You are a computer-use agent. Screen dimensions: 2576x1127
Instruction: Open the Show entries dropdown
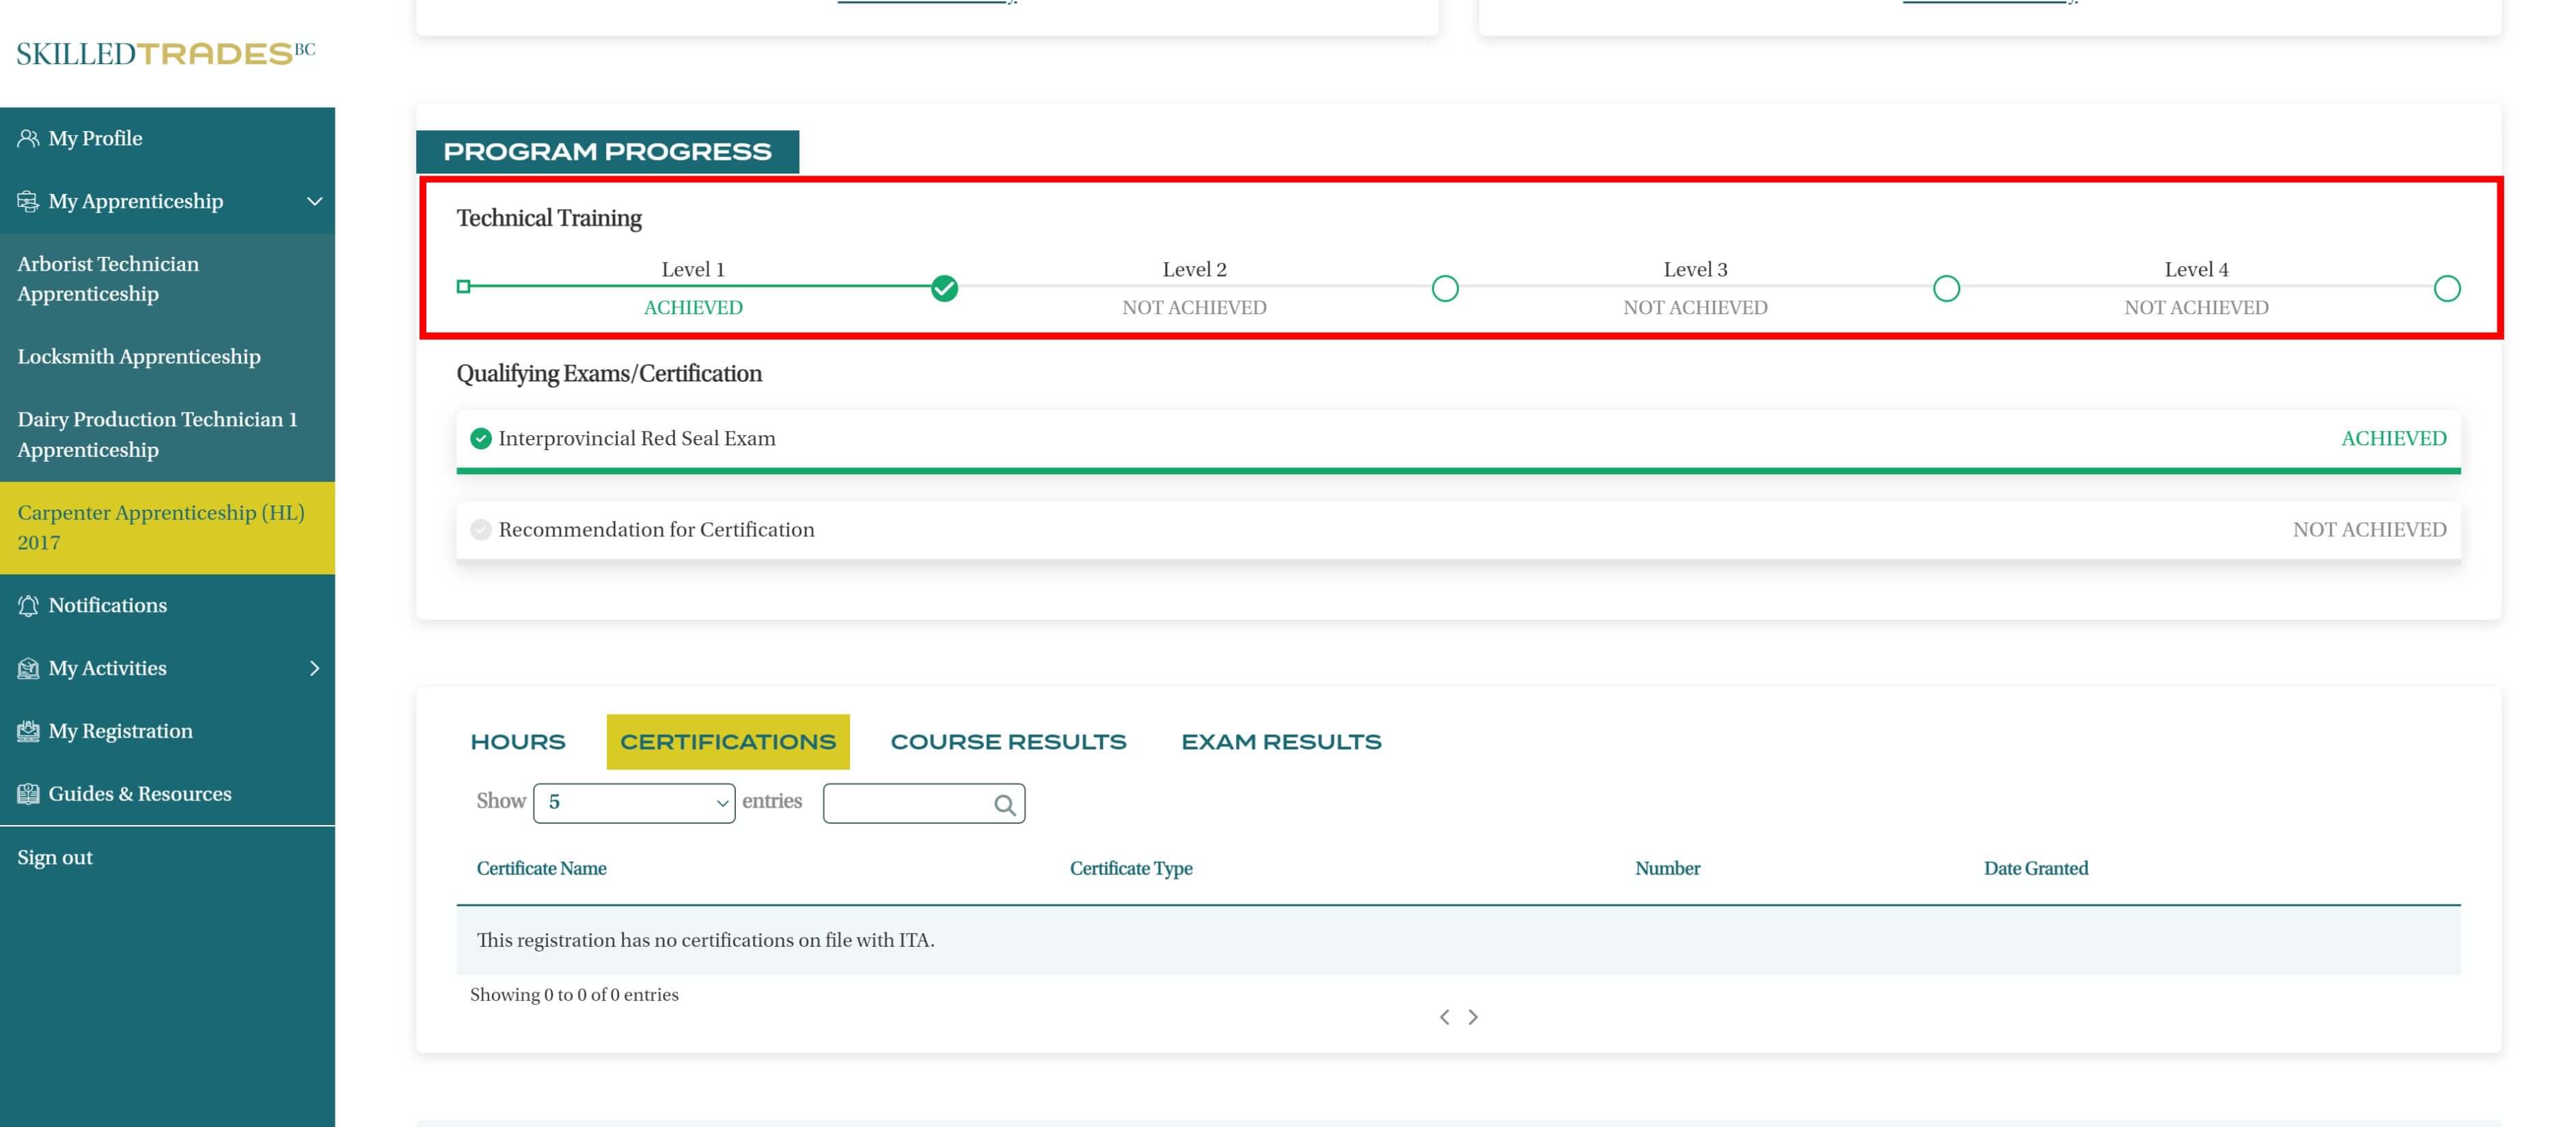pos(634,803)
